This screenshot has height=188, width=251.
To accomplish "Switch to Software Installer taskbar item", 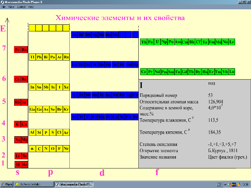I will pyautogui.click(x=34, y=184).
